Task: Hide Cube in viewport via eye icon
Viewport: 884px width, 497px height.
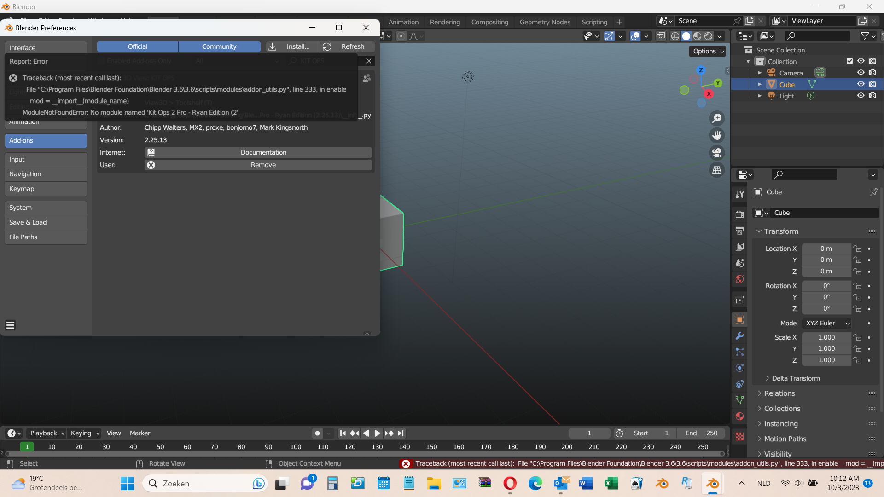Action: (861, 84)
